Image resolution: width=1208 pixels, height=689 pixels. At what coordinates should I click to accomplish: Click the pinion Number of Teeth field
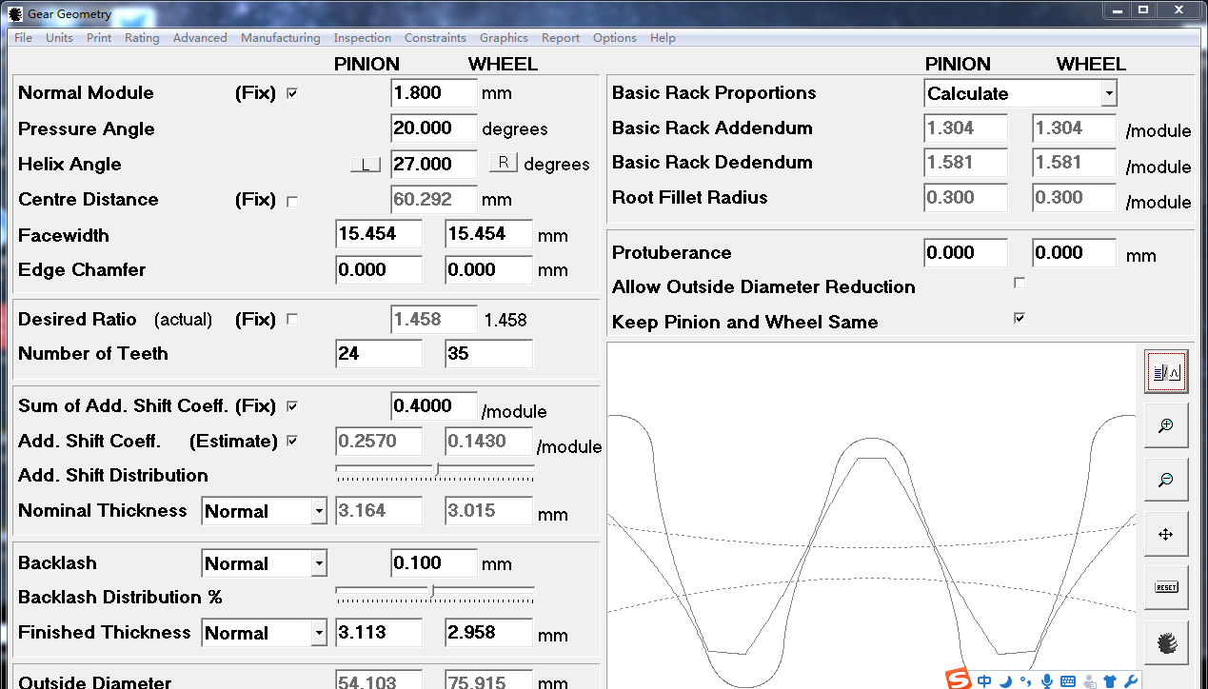[379, 354]
